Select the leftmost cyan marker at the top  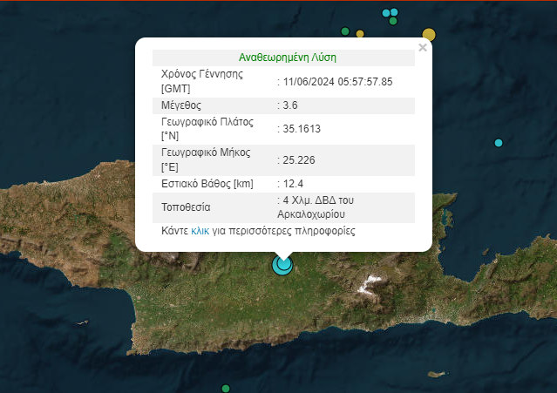point(387,13)
